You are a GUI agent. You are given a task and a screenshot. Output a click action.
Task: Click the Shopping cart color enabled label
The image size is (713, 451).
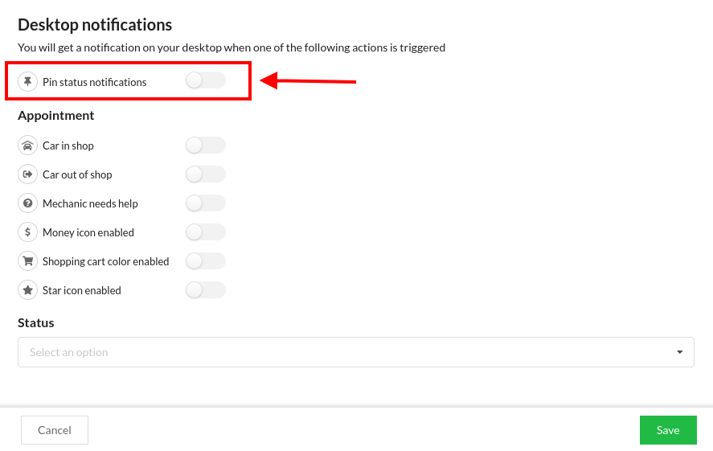pyautogui.click(x=106, y=261)
